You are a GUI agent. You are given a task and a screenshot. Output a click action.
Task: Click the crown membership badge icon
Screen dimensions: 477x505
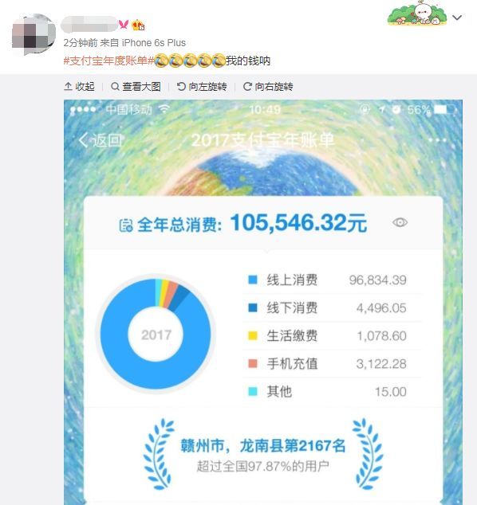pyautogui.click(x=138, y=25)
